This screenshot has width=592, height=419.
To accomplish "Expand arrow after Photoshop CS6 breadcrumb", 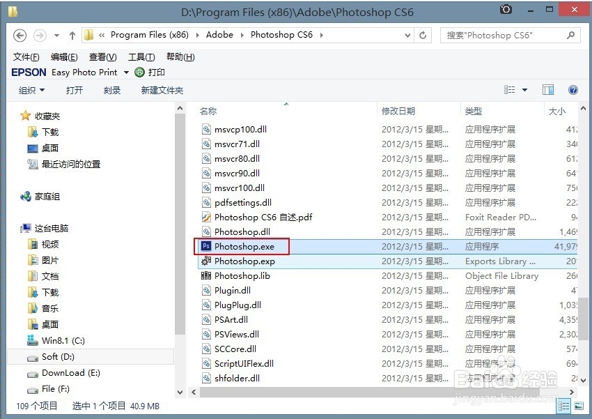I will tap(321, 35).
